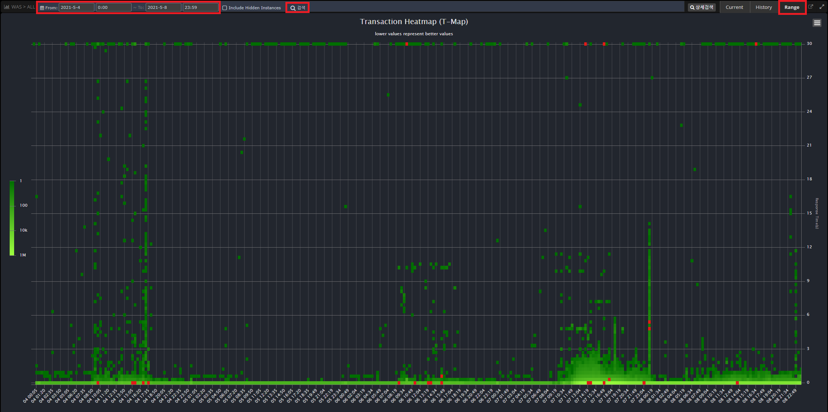Click the From time field 0:00

113,7
